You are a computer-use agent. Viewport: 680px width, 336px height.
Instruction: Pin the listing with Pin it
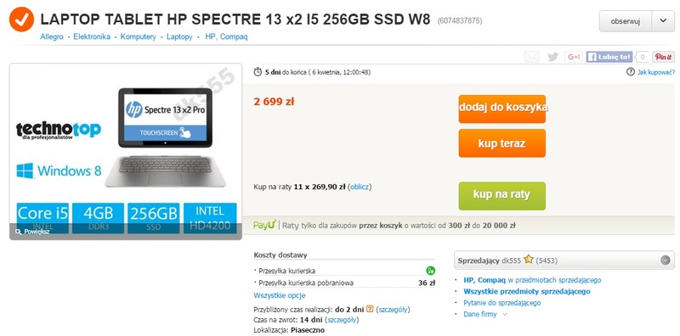click(x=663, y=57)
